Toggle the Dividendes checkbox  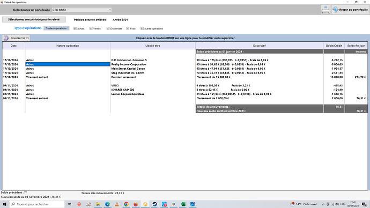pyautogui.click(x=108, y=28)
